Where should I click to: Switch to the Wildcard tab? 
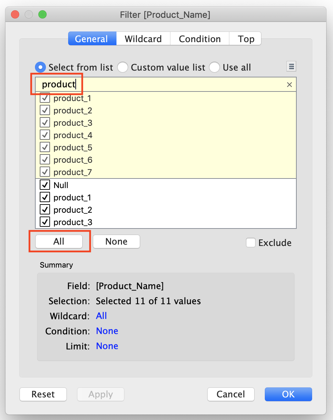click(143, 39)
